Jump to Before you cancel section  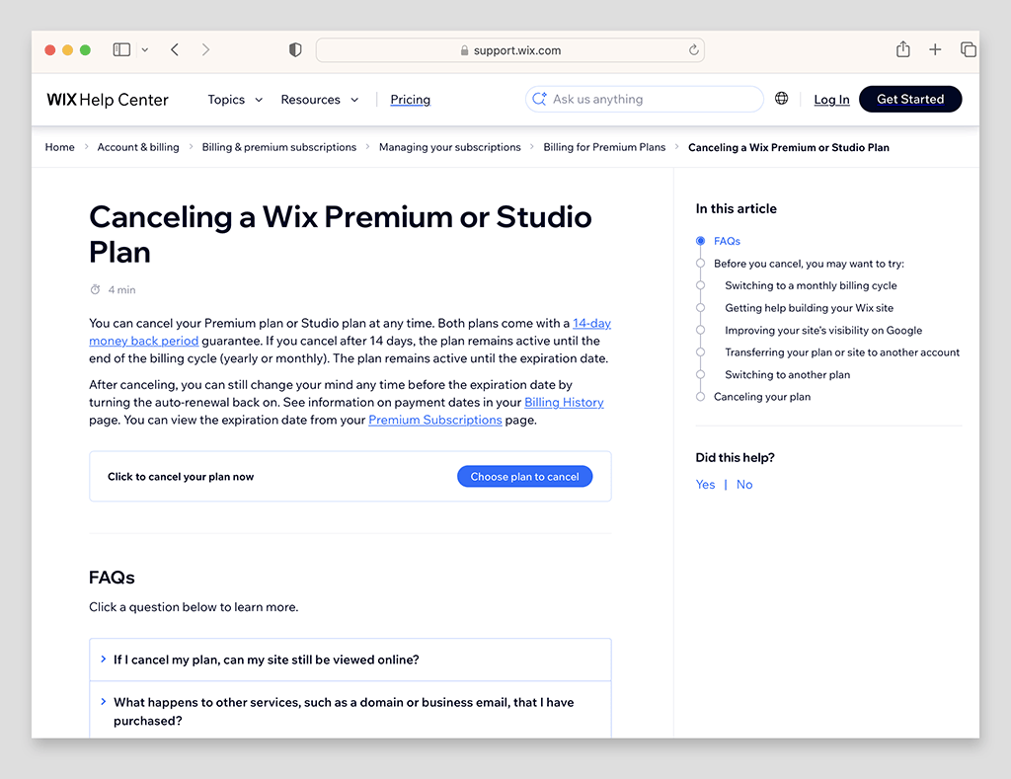[809, 264]
